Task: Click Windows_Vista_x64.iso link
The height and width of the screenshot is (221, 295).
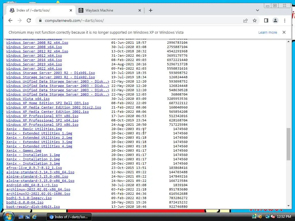Action: click(28, 99)
